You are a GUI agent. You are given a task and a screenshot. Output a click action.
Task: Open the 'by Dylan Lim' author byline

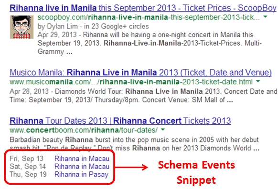point(58,27)
